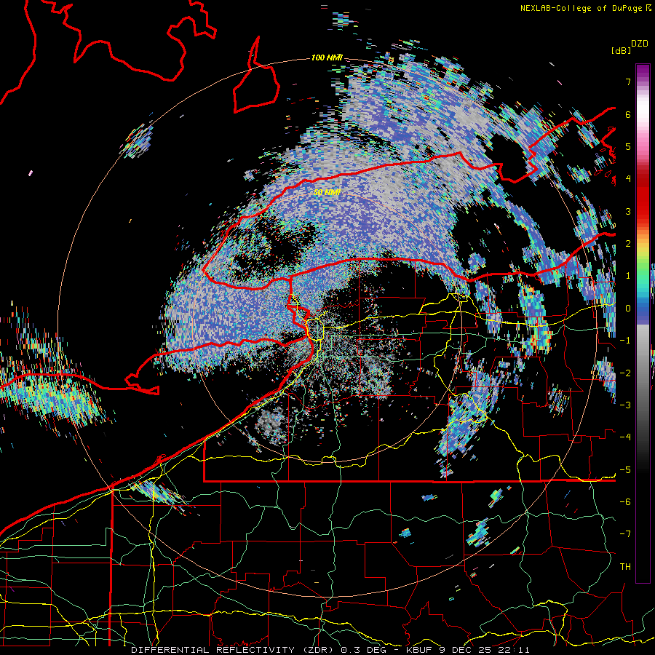Select the 6 dB value on legend
The image size is (655, 655).
coord(628,114)
